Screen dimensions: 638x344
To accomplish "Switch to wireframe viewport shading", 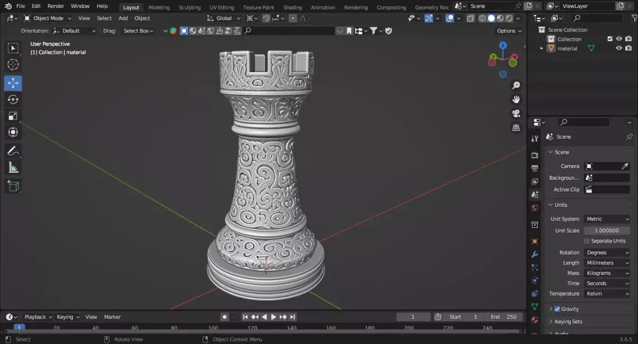I will pyautogui.click(x=482, y=18).
